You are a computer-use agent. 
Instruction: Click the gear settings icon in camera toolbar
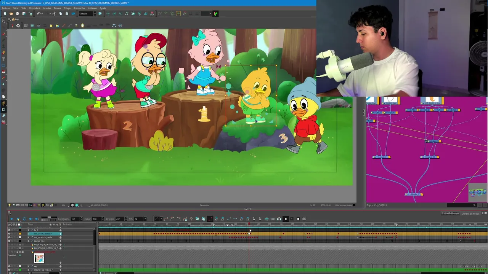click(x=18, y=25)
